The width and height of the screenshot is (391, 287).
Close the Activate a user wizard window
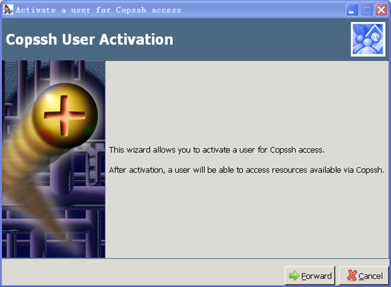[381, 10]
